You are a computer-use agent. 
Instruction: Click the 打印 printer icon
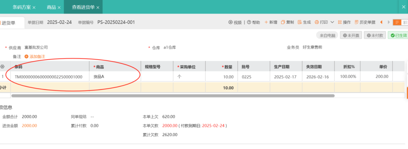[x=317, y=22]
